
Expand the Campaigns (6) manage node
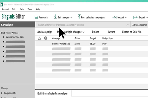coord(2,93)
